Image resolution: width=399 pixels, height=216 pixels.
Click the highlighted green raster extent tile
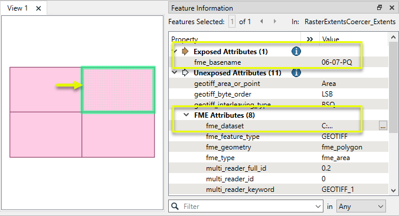(x=118, y=90)
